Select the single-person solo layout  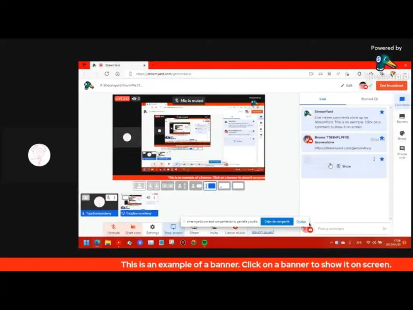(139, 186)
